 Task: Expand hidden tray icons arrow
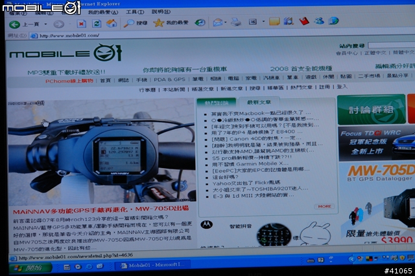351,259
